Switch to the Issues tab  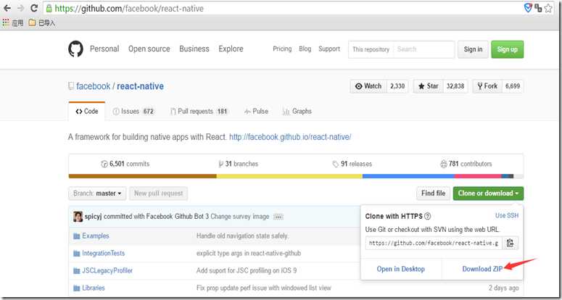[x=133, y=112]
